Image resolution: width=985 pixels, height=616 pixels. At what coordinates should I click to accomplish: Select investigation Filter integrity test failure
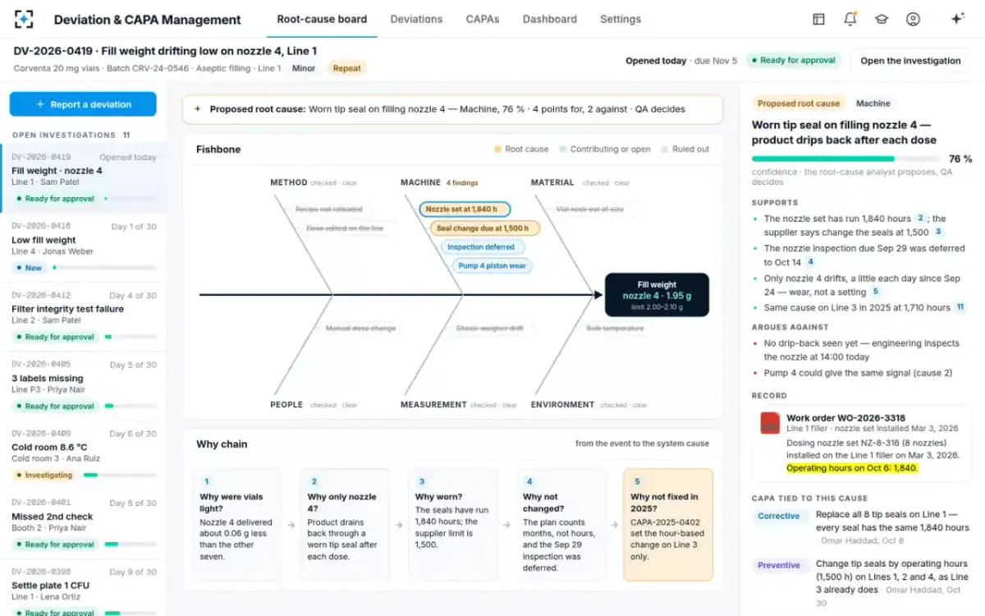click(x=84, y=316)
